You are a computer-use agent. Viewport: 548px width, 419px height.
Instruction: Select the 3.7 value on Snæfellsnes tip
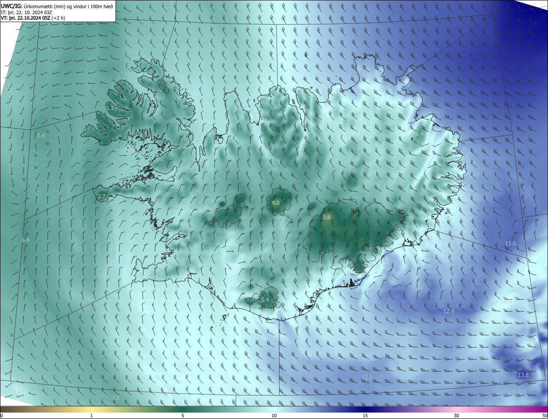pos(101,197)
